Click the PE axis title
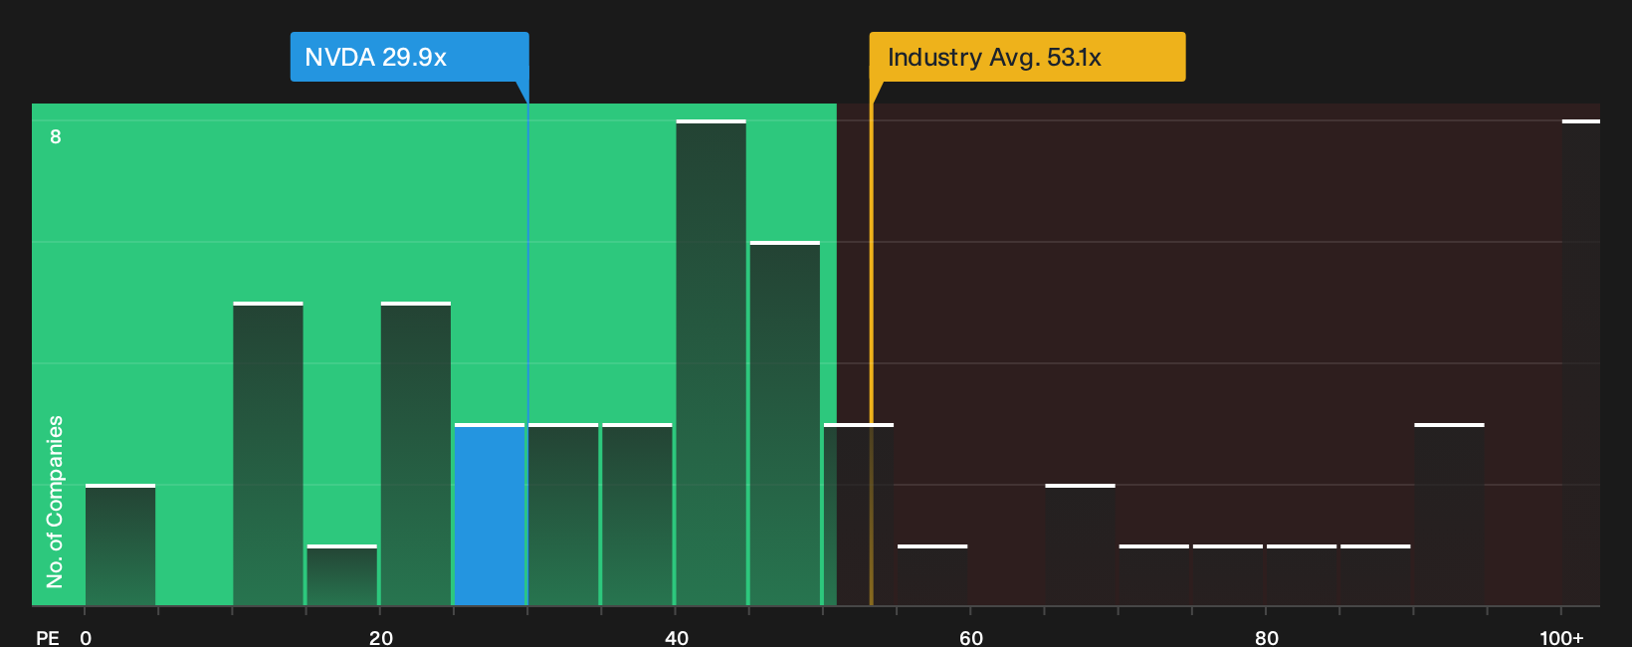The width and height of the screenshot is (1632, 647). [48, 637]
